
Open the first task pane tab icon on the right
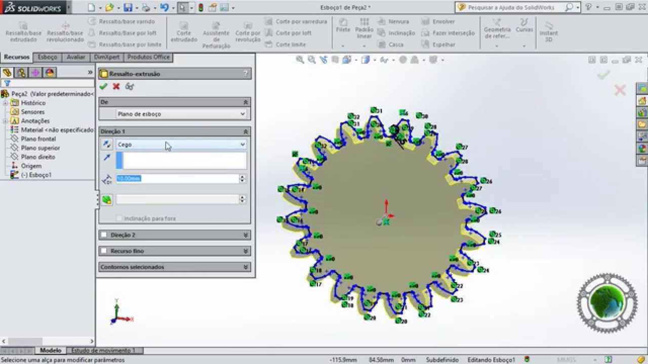[x=642, y=88]
